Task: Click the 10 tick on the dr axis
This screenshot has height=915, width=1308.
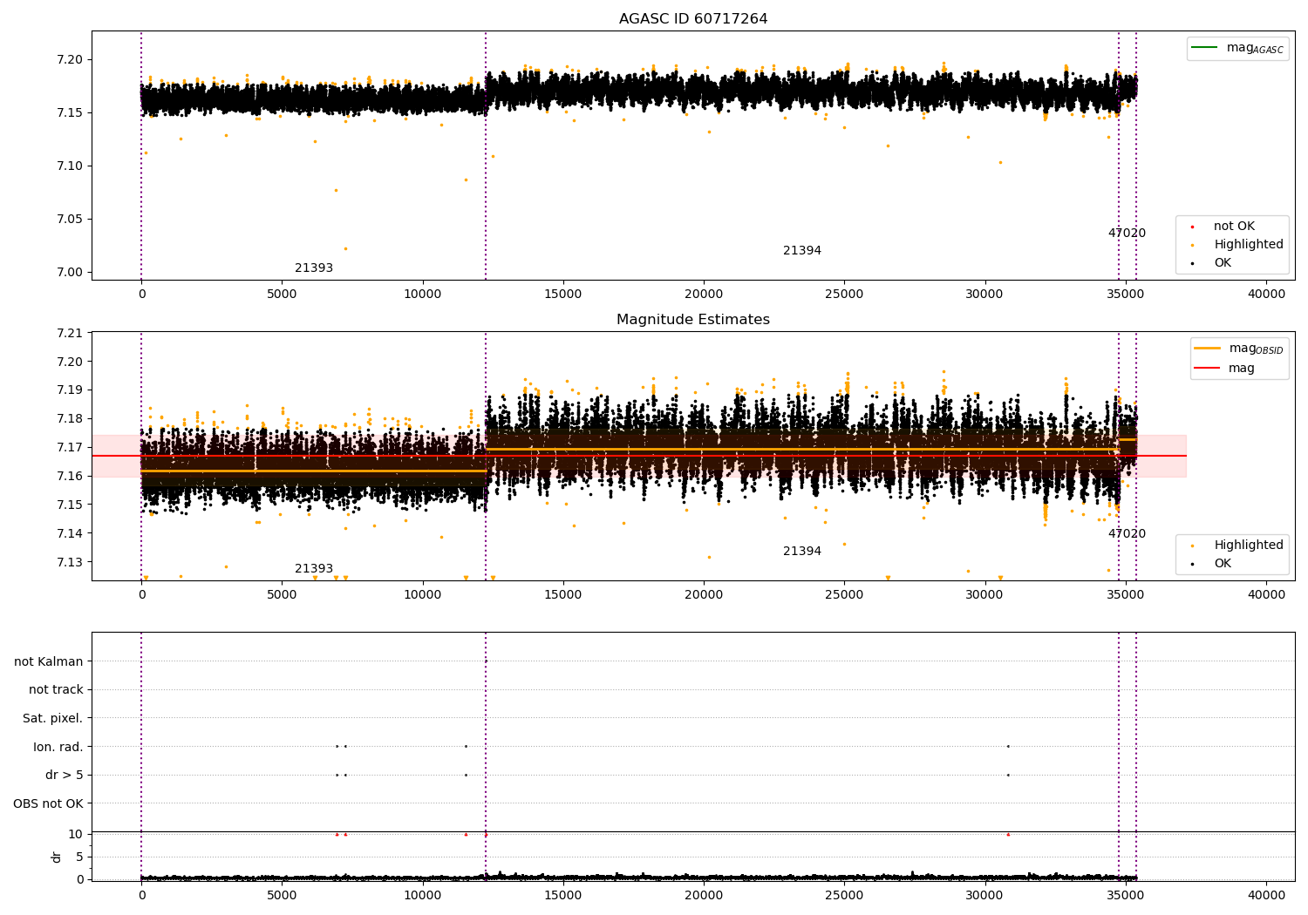Action: tap(77, 834)
